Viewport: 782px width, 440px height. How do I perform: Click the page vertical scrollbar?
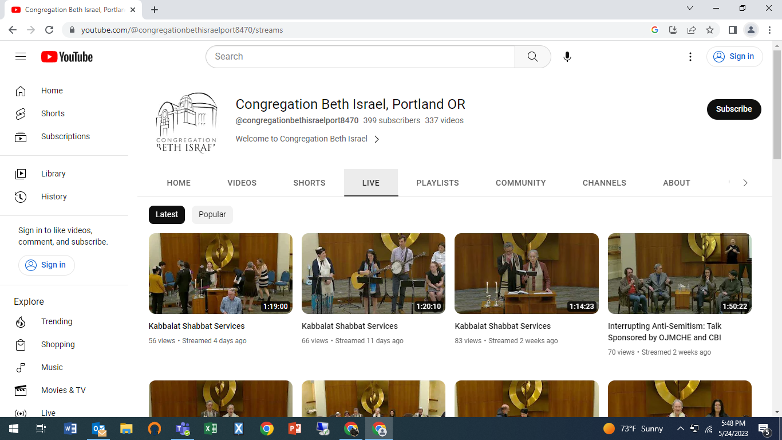pos(777,105)
